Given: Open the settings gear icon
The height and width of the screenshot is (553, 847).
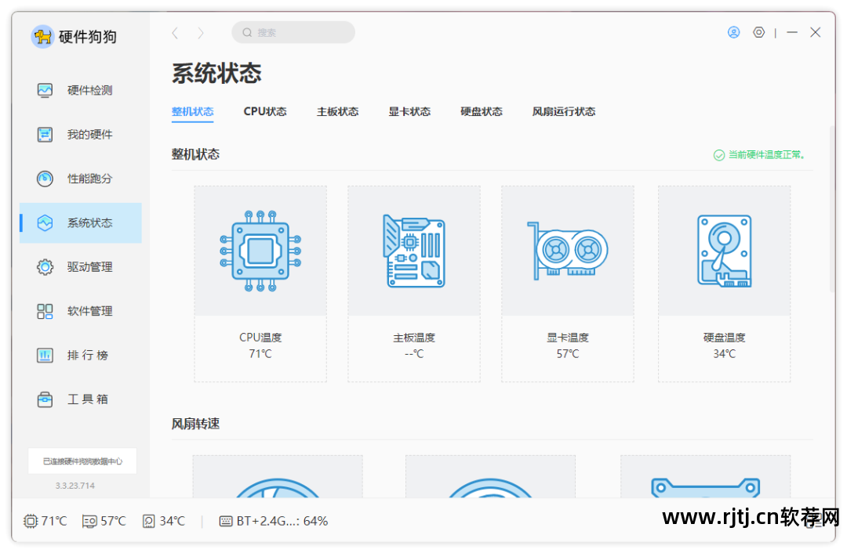Looking at the screenshot, I should click(758, 32).
